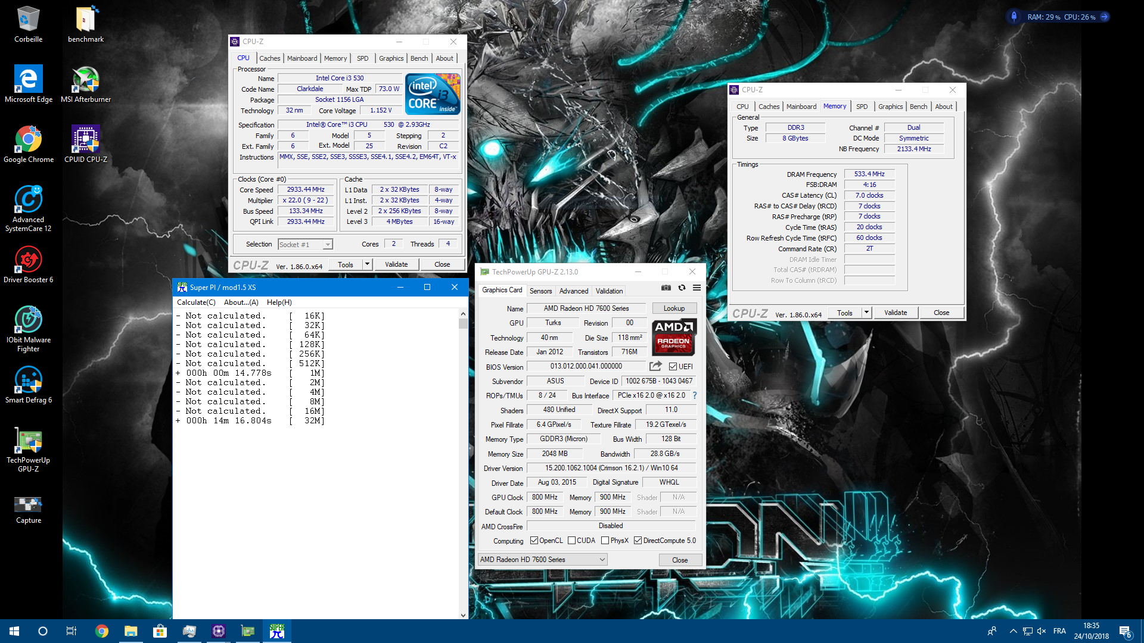Open Advanced SystemCare 12 shortcut
The height and width of the screenshot is (643, 1144).
(28, 208)
